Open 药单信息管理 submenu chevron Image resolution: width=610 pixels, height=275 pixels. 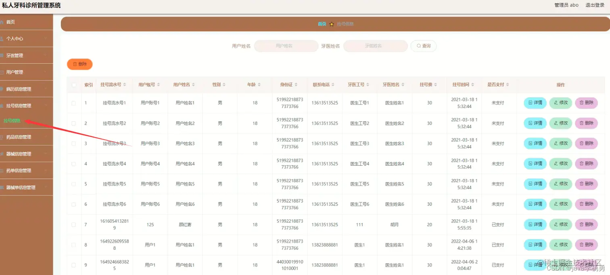point(46,171)
